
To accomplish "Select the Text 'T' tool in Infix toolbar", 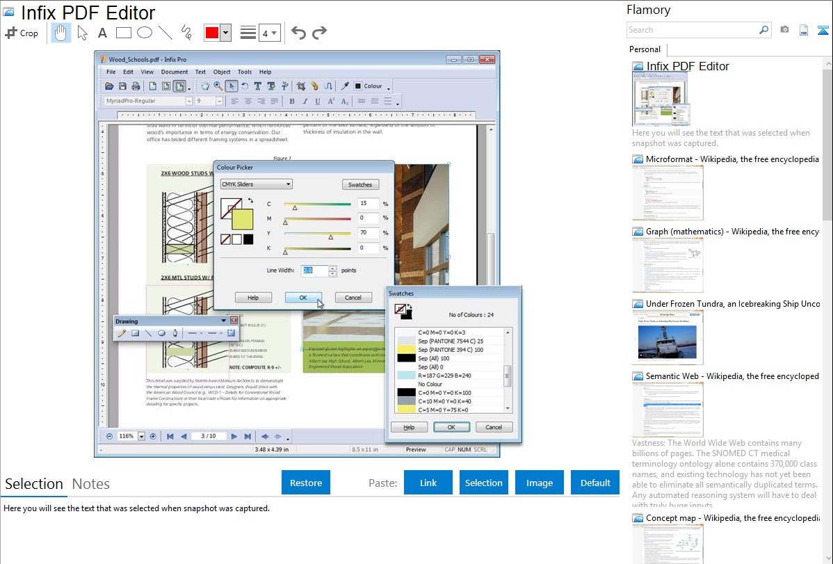I will click(258, 86).
